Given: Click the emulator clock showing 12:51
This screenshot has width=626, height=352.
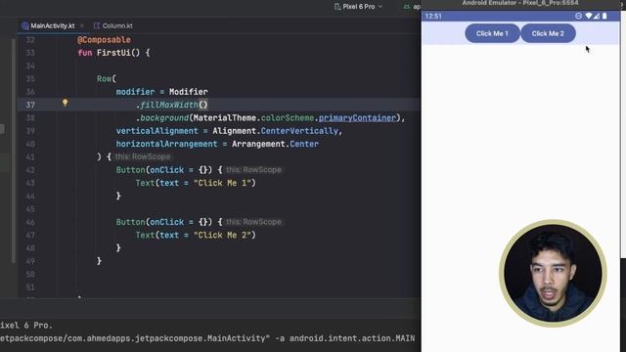Looking at the screenshot, I should 433,16.
